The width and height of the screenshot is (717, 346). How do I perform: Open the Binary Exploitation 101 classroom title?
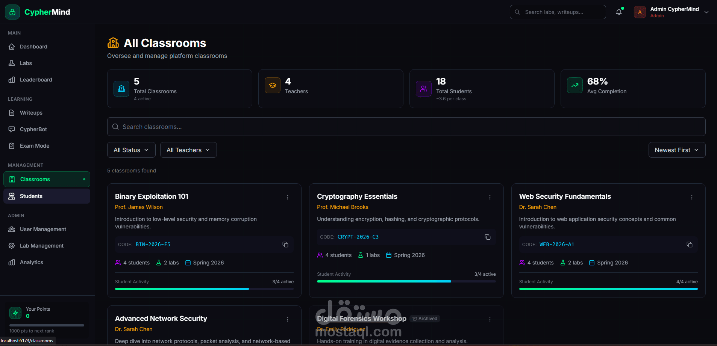(152, 196)
